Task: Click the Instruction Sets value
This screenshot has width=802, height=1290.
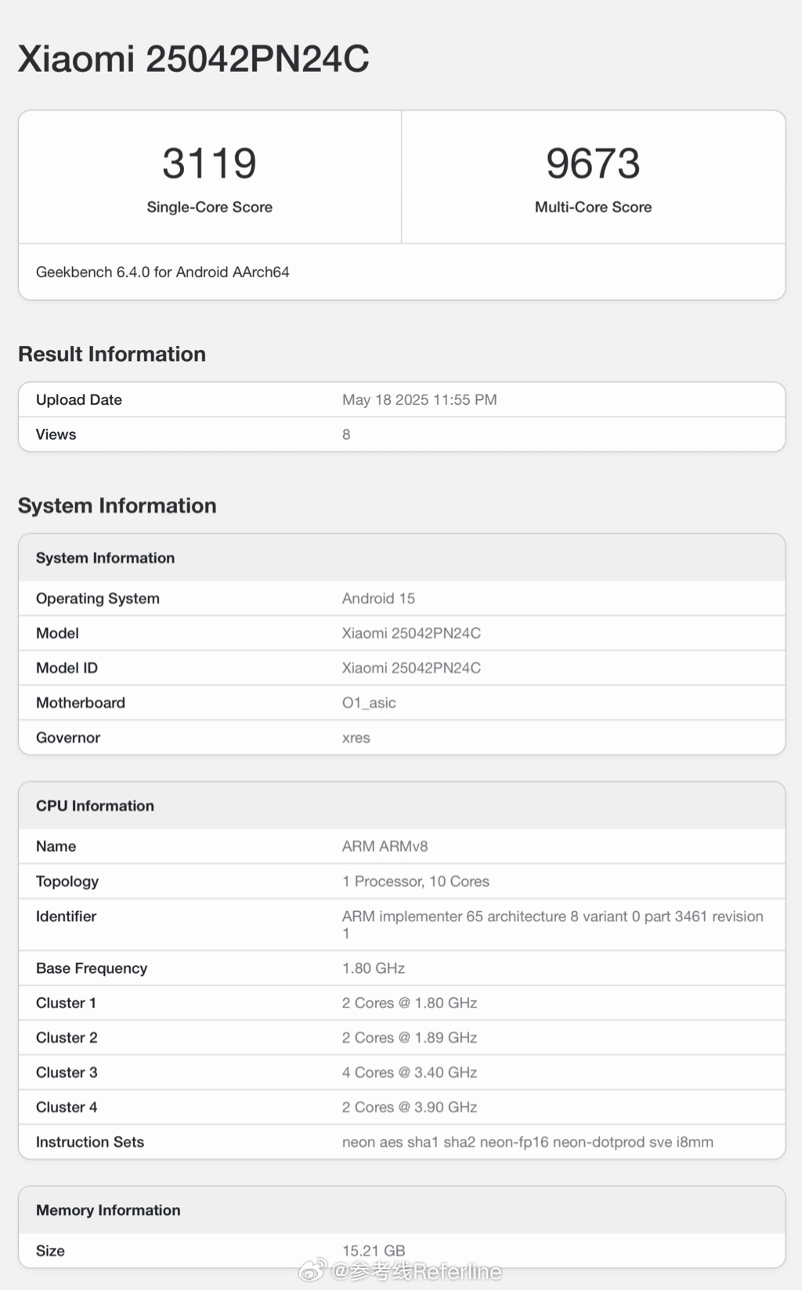Action: (527, 1142)
